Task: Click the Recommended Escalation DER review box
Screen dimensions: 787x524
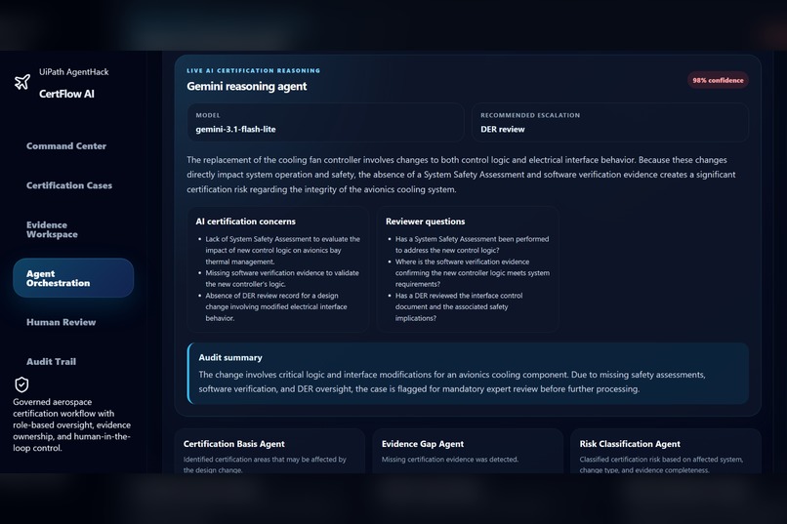Action: point(610,123)
